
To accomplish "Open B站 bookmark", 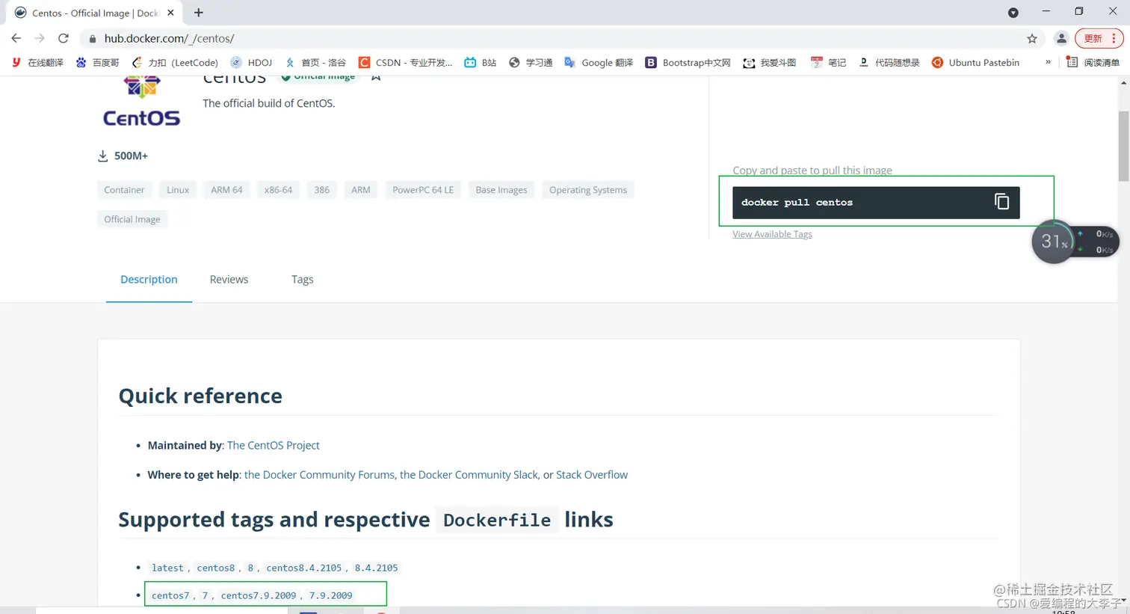I will point(481,63).
